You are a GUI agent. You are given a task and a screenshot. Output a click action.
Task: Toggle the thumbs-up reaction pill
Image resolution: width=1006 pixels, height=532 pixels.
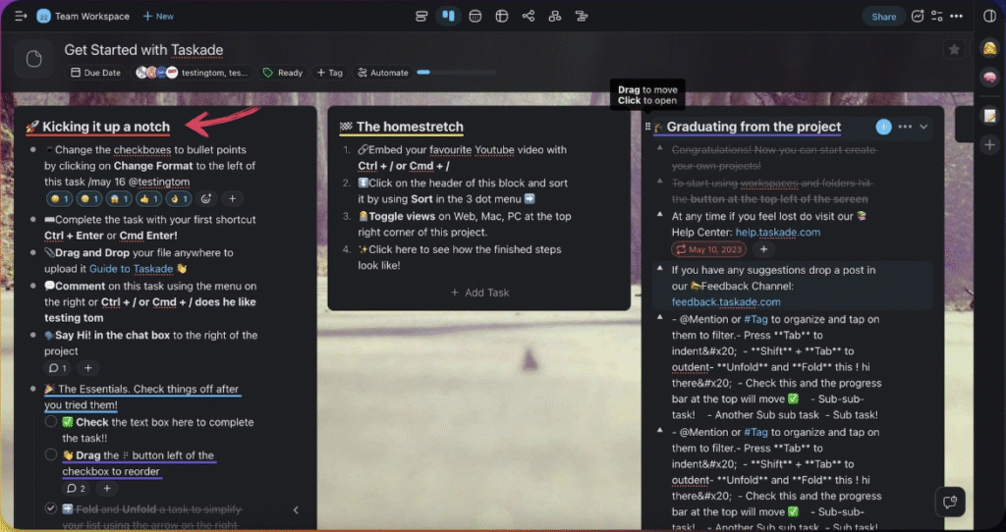pos(148,198)
